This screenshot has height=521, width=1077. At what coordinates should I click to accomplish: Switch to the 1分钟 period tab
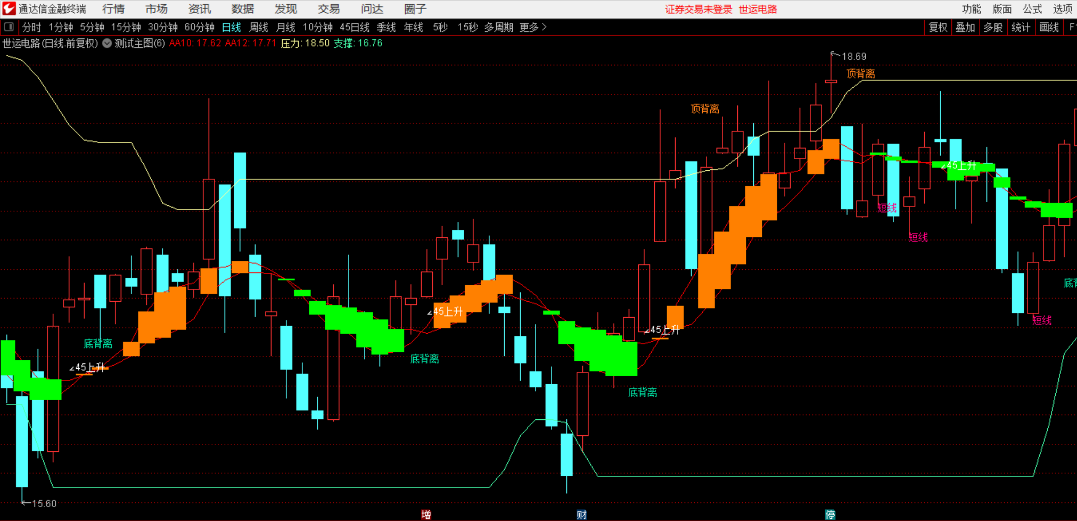pyautogui.click(x=61, y=27)
